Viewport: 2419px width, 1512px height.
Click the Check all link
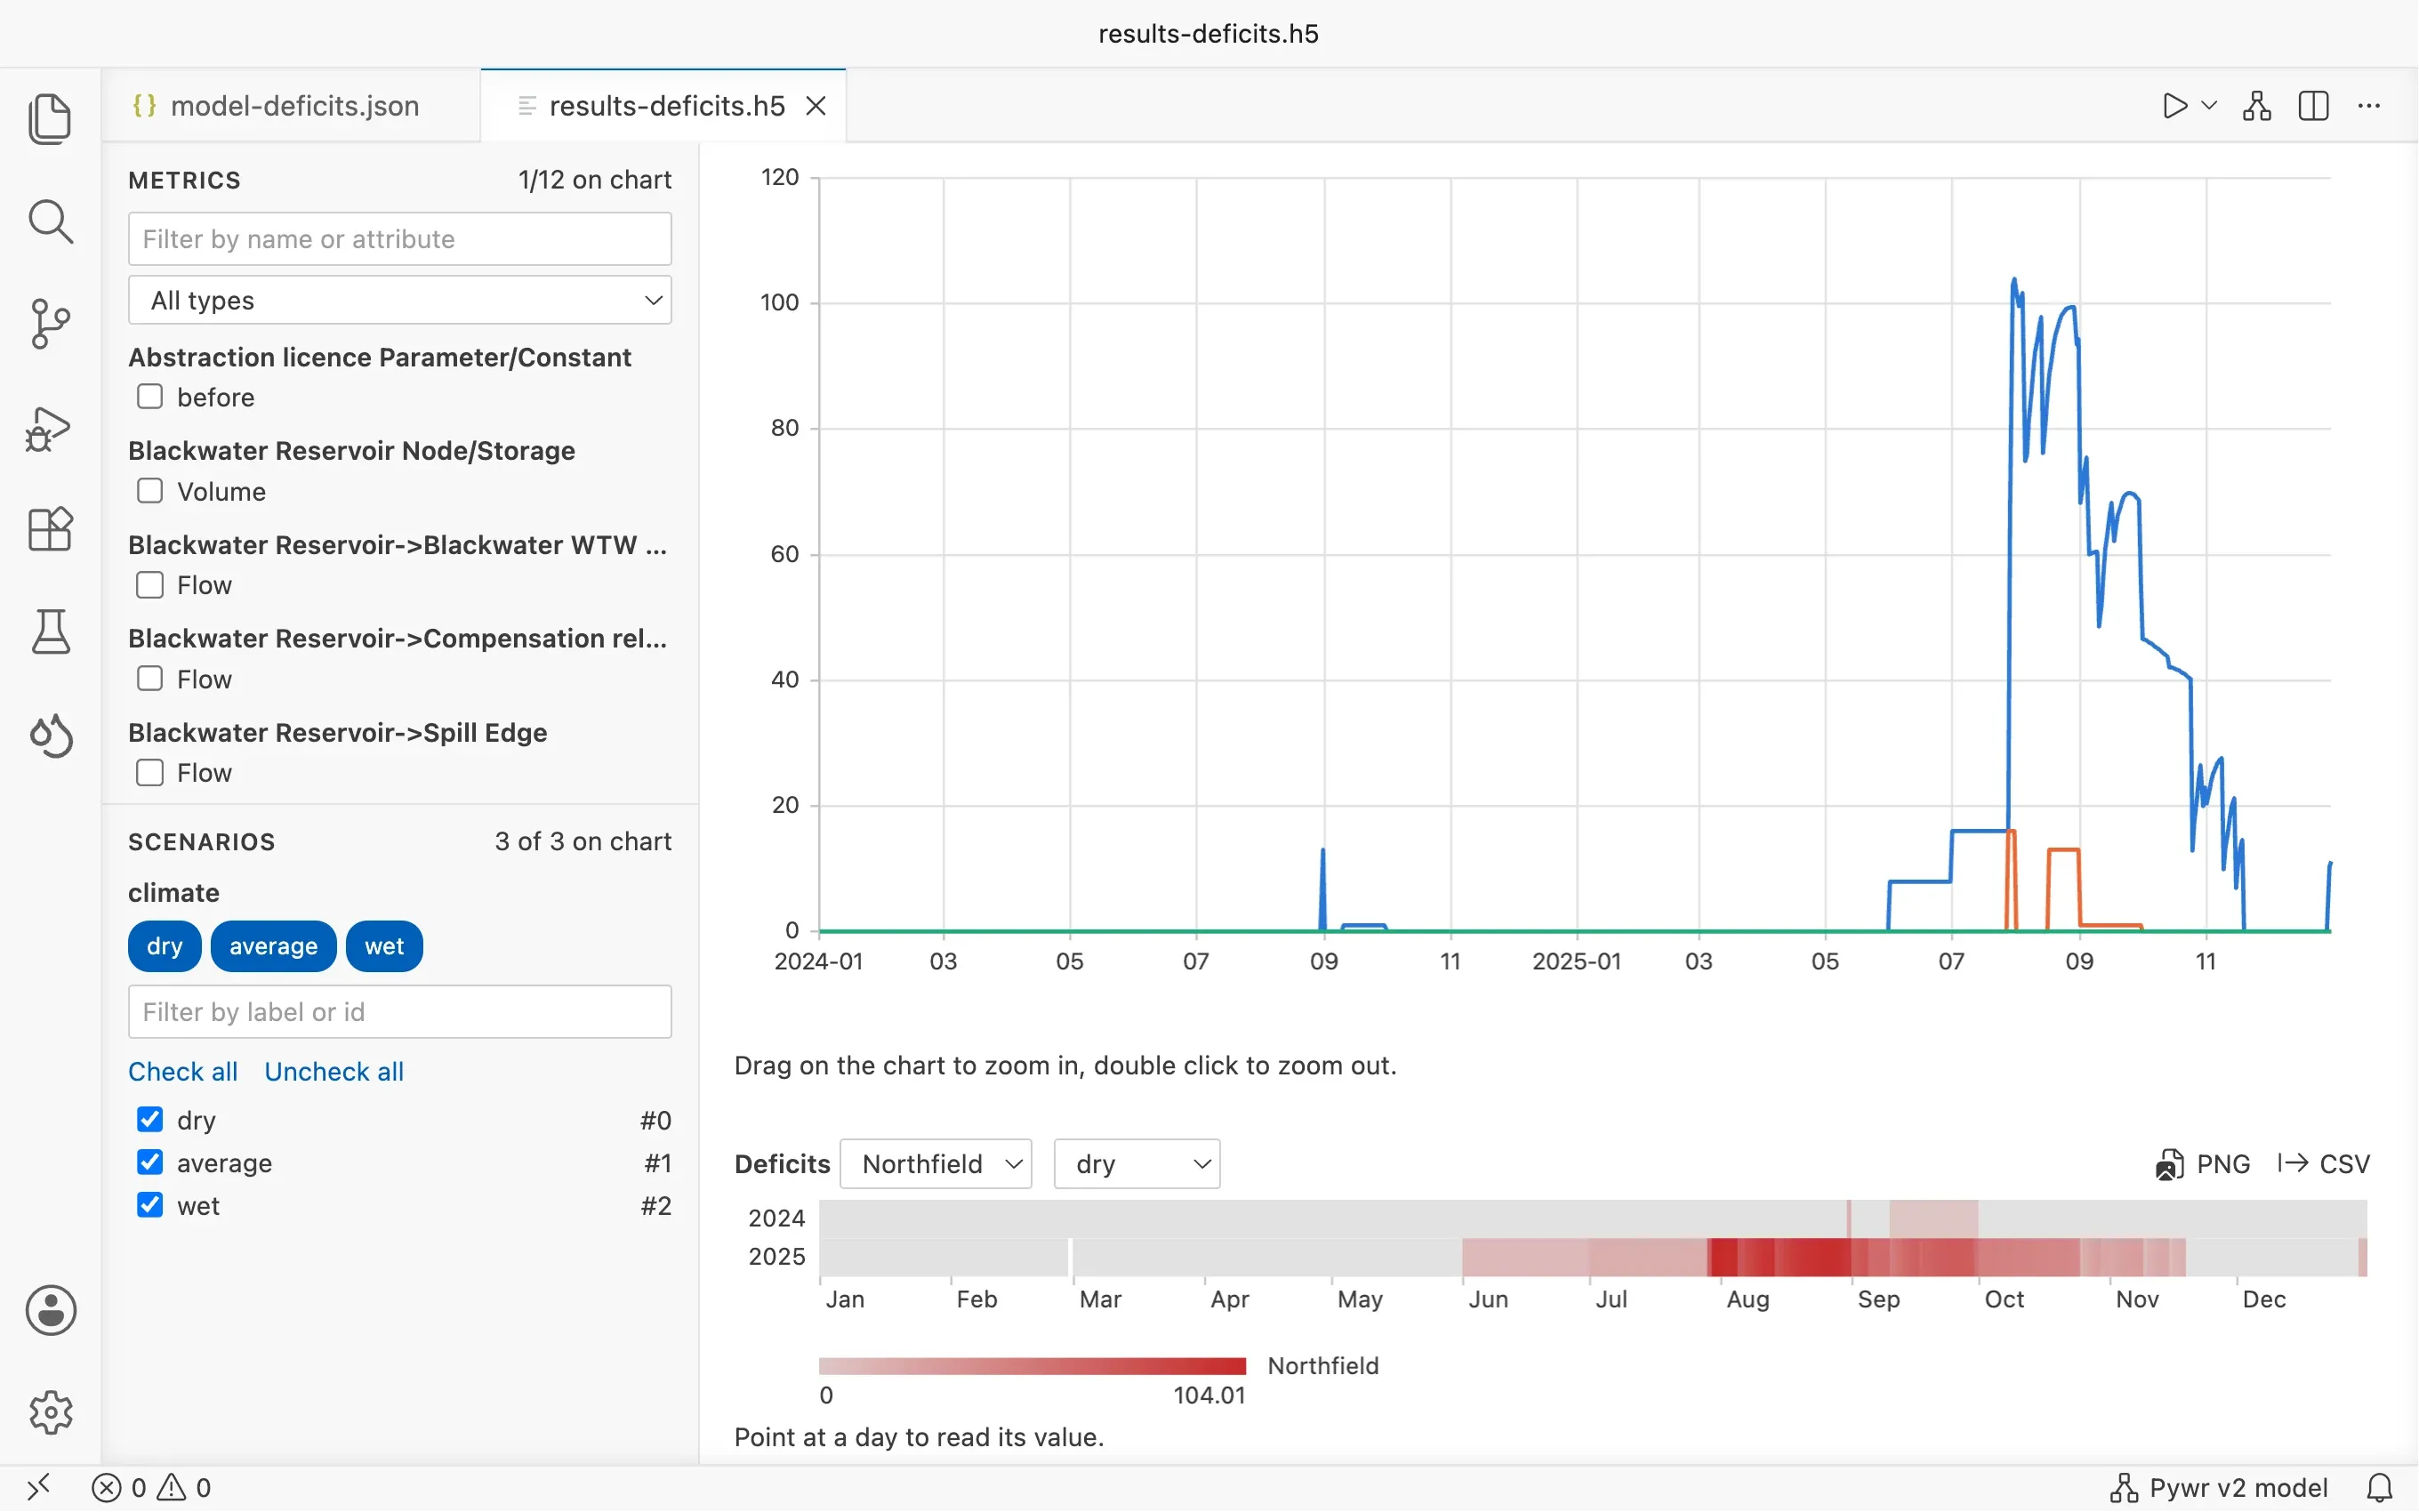point(183,1071)
